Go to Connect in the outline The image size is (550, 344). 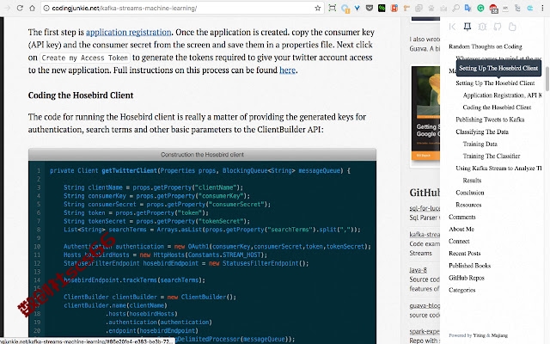click(x=459, y=242)
